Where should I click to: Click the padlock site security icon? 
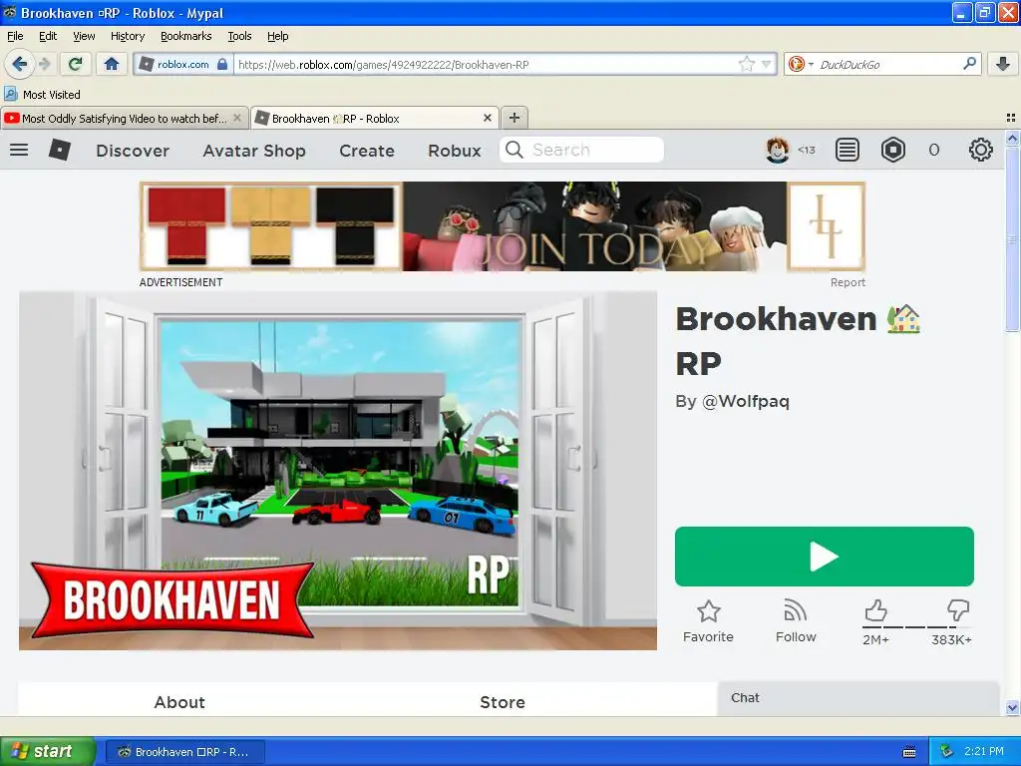222,64
